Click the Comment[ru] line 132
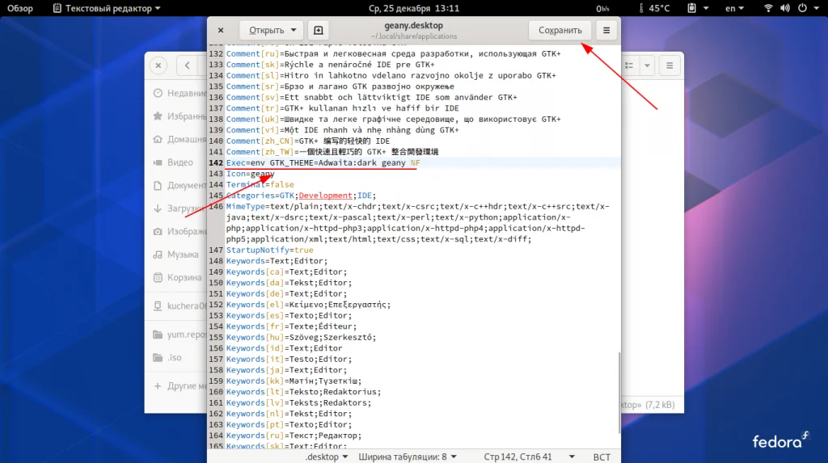 [x=394, y=54]
